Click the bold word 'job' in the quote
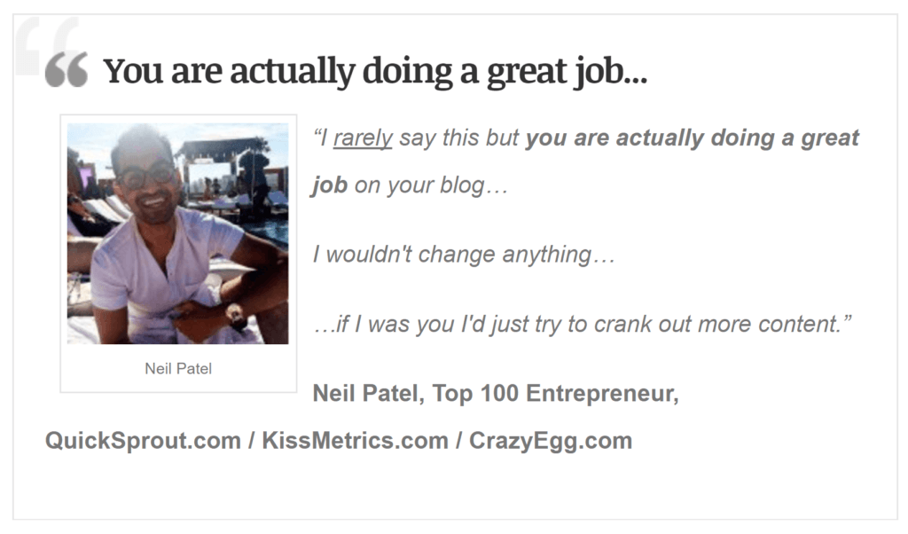Screen dimensions: 908x534 click(330, 185)
